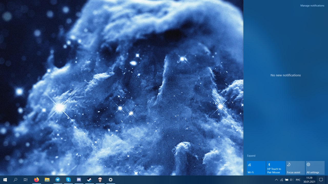The height and width of the screenshot is (184, 328).
Task: Toggle Focus assist quick action
Action: (295, 168)
